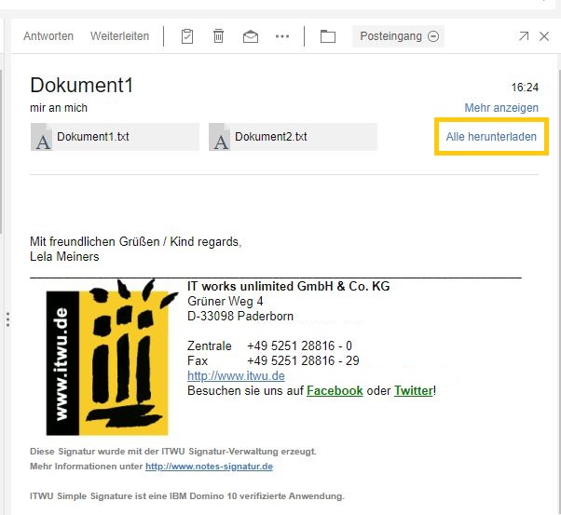Click 'Diese Signatur wurde mit der ITWU' line

click(173, 452)
